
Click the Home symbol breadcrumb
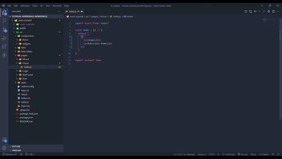click(x=128, y=16)
